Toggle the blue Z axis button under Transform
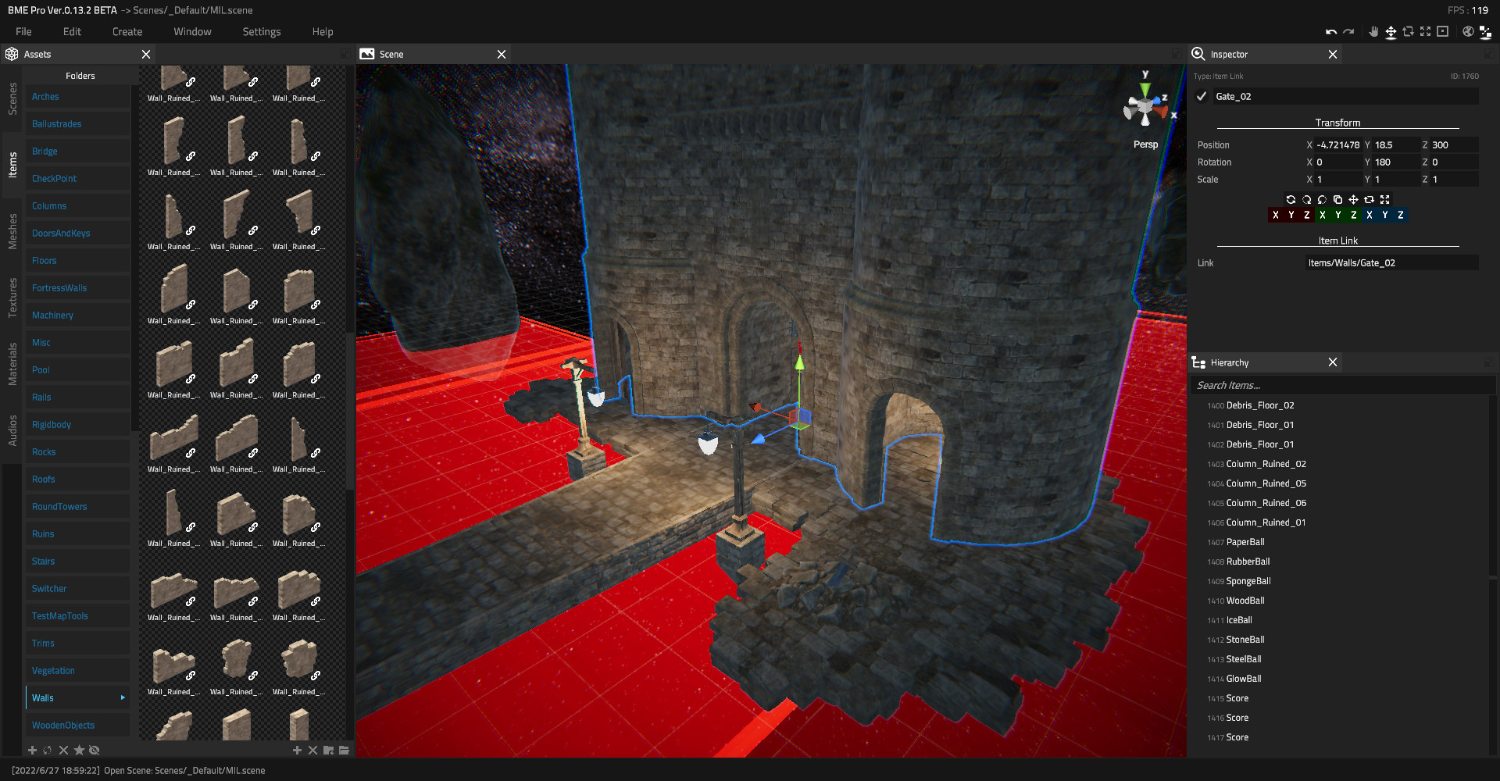This screenshot has width=1500, height=781. click(x=1401, y=215)
